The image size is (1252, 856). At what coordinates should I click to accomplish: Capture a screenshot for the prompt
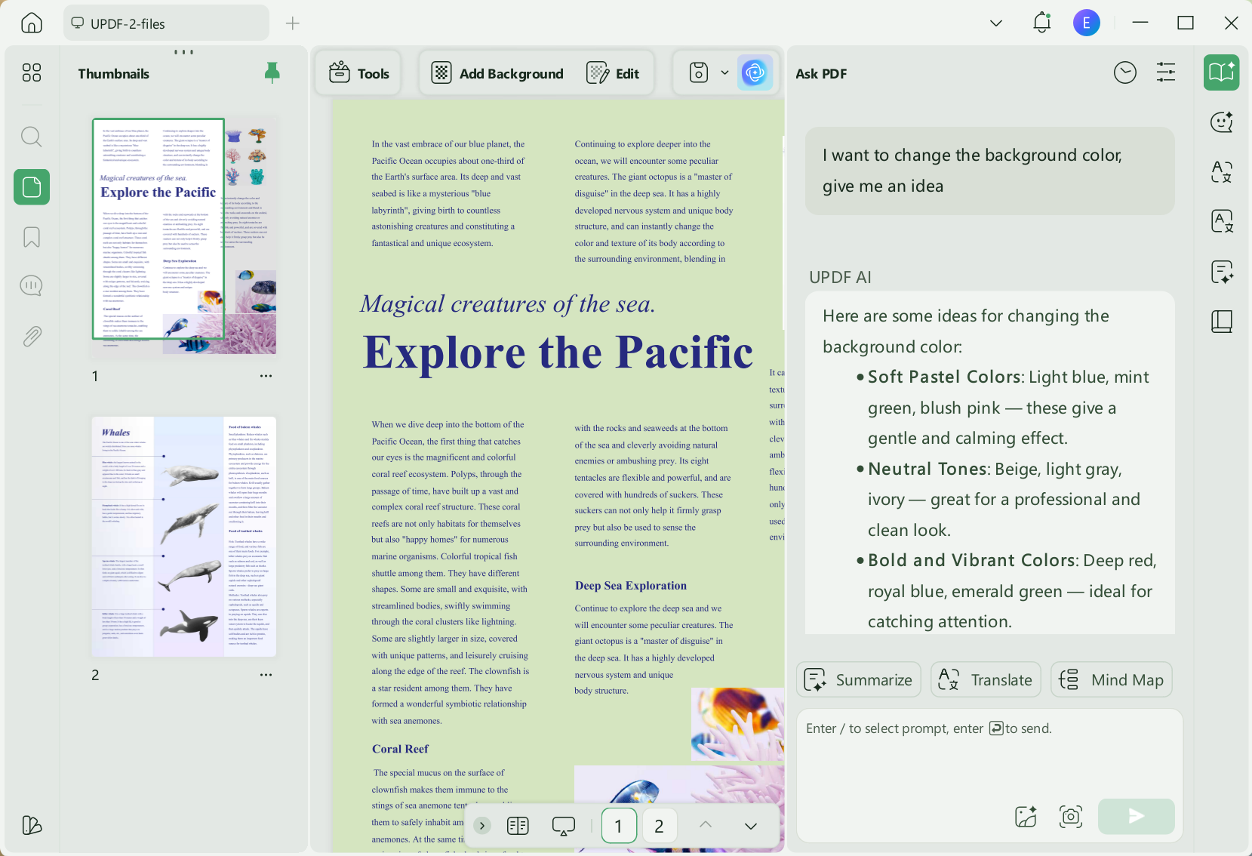pyautogui.click(x=1071, y=816)
